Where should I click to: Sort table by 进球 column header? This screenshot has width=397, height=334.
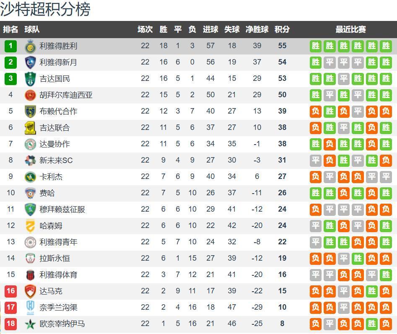coord(210,29)
